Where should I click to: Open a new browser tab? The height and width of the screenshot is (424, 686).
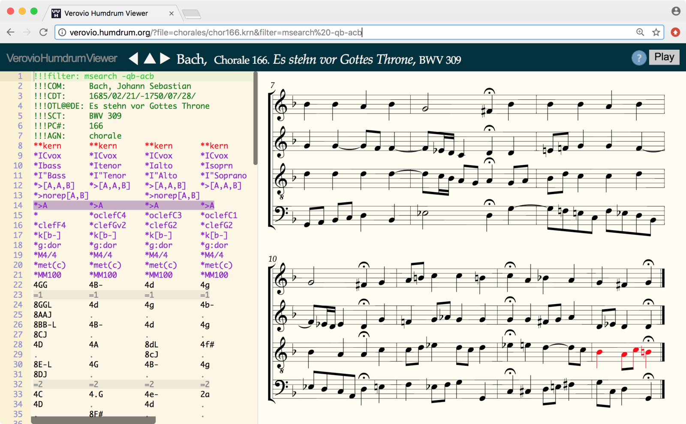[x=192, y=14]
